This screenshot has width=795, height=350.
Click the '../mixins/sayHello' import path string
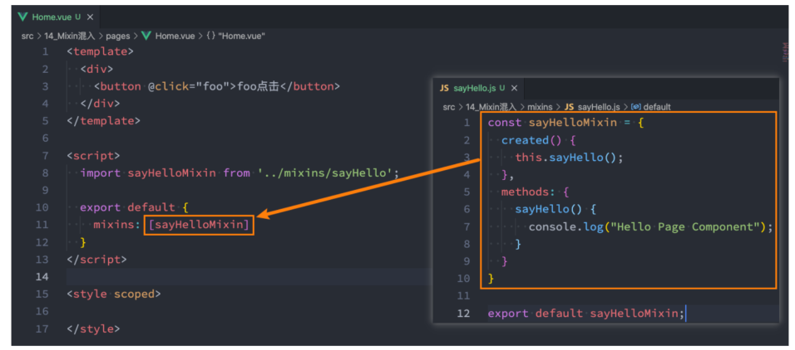click(x=325, y=173)
